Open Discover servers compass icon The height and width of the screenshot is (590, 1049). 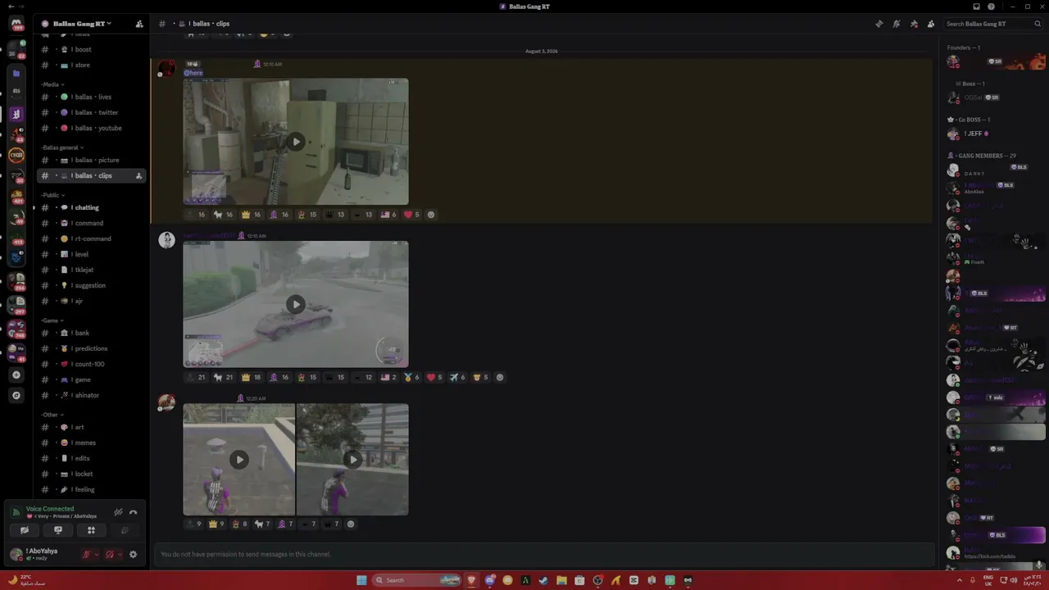(16, 395)
